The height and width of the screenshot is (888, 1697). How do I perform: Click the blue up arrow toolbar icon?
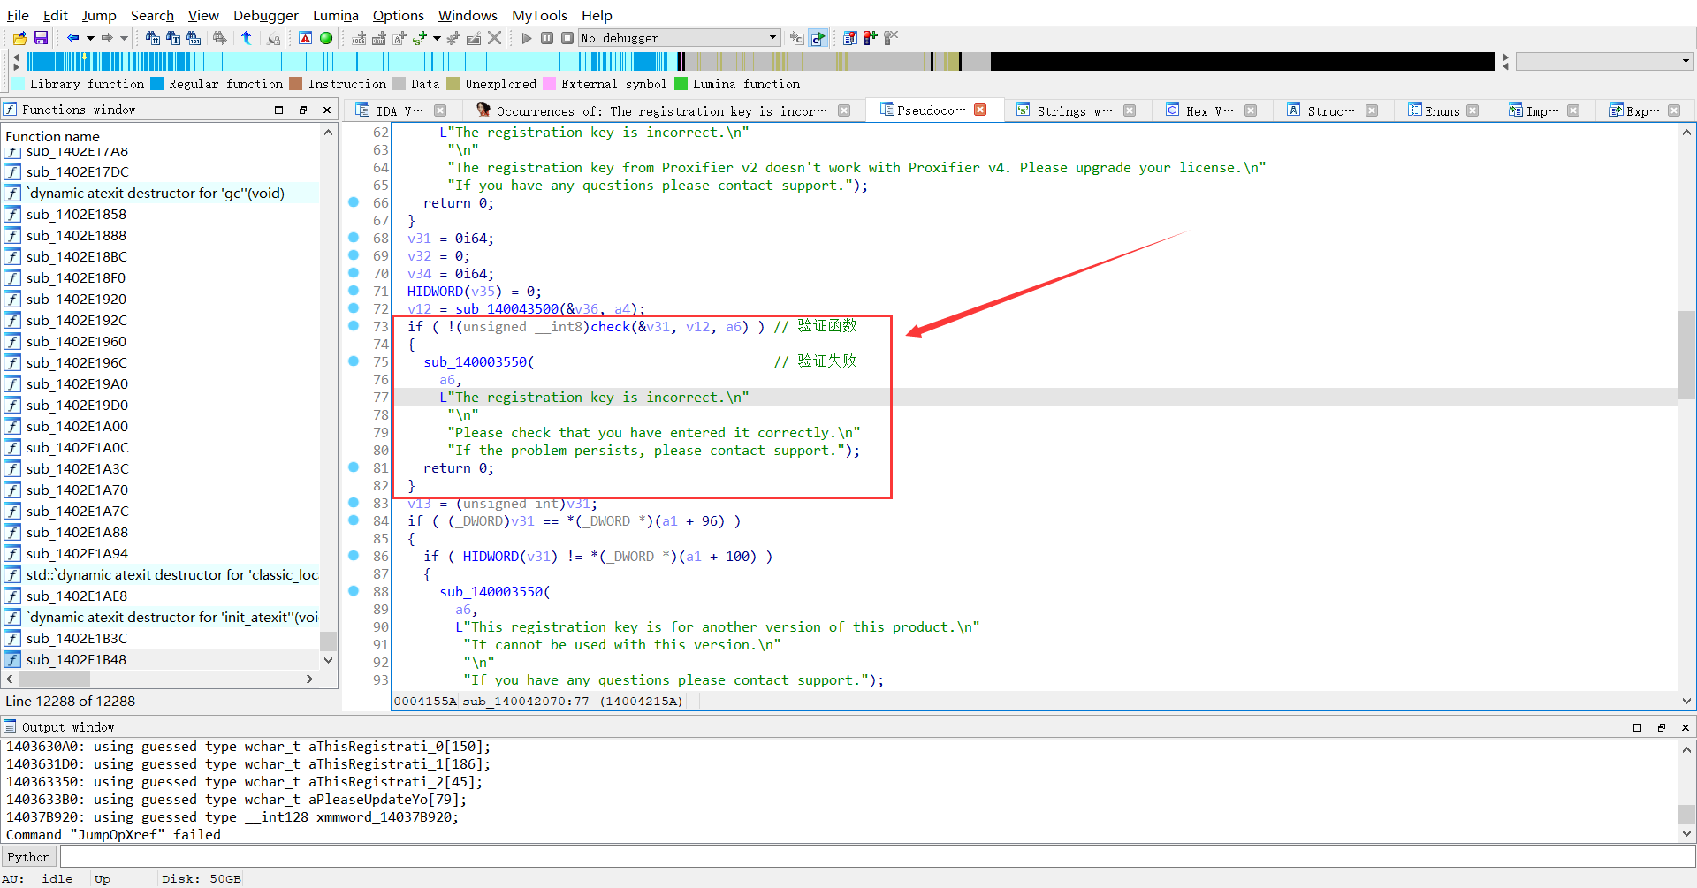(247, 38)
